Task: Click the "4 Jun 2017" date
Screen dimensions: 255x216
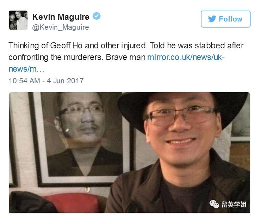Action: [x=65, y=81]
